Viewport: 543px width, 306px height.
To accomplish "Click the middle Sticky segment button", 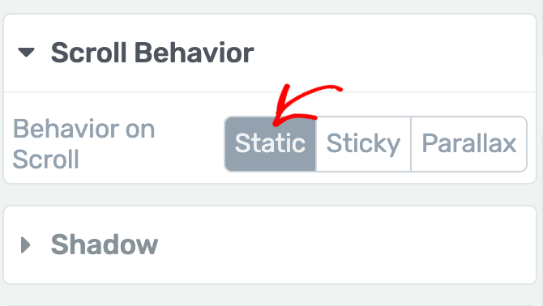I will [x=363, y=144].
